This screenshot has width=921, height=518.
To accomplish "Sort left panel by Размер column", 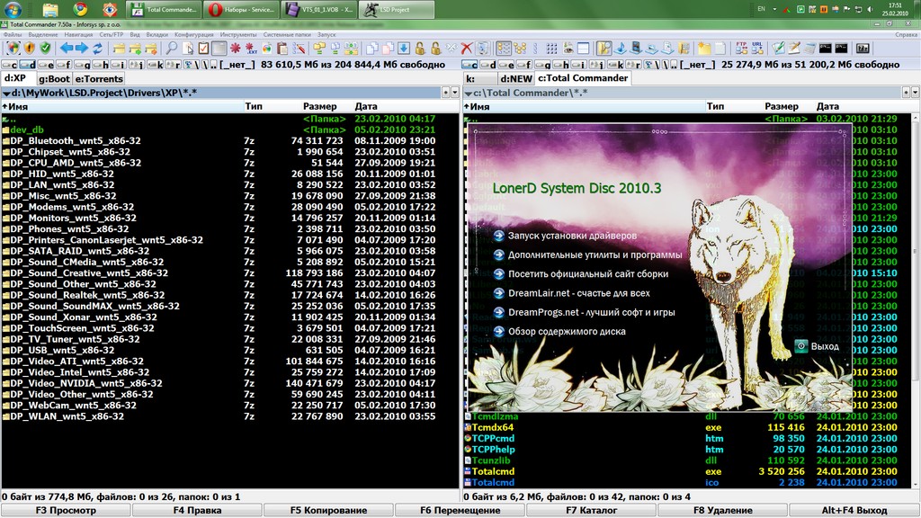I will (x=319, y=106).
